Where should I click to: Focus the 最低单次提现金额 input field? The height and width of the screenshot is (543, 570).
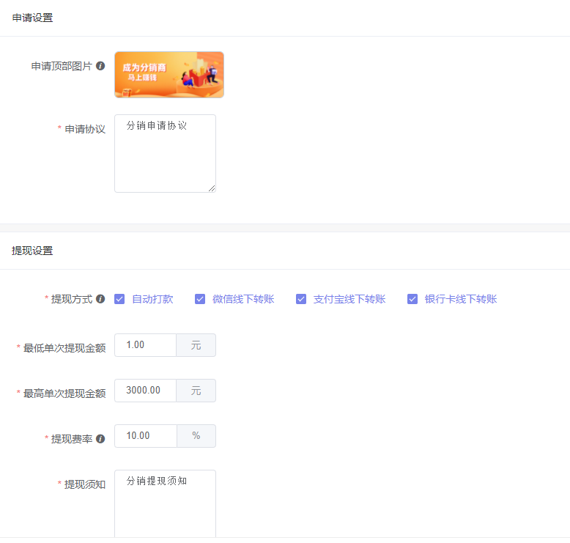145,345
